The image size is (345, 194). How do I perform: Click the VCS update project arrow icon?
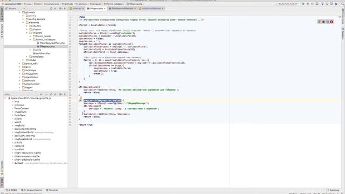322,4
